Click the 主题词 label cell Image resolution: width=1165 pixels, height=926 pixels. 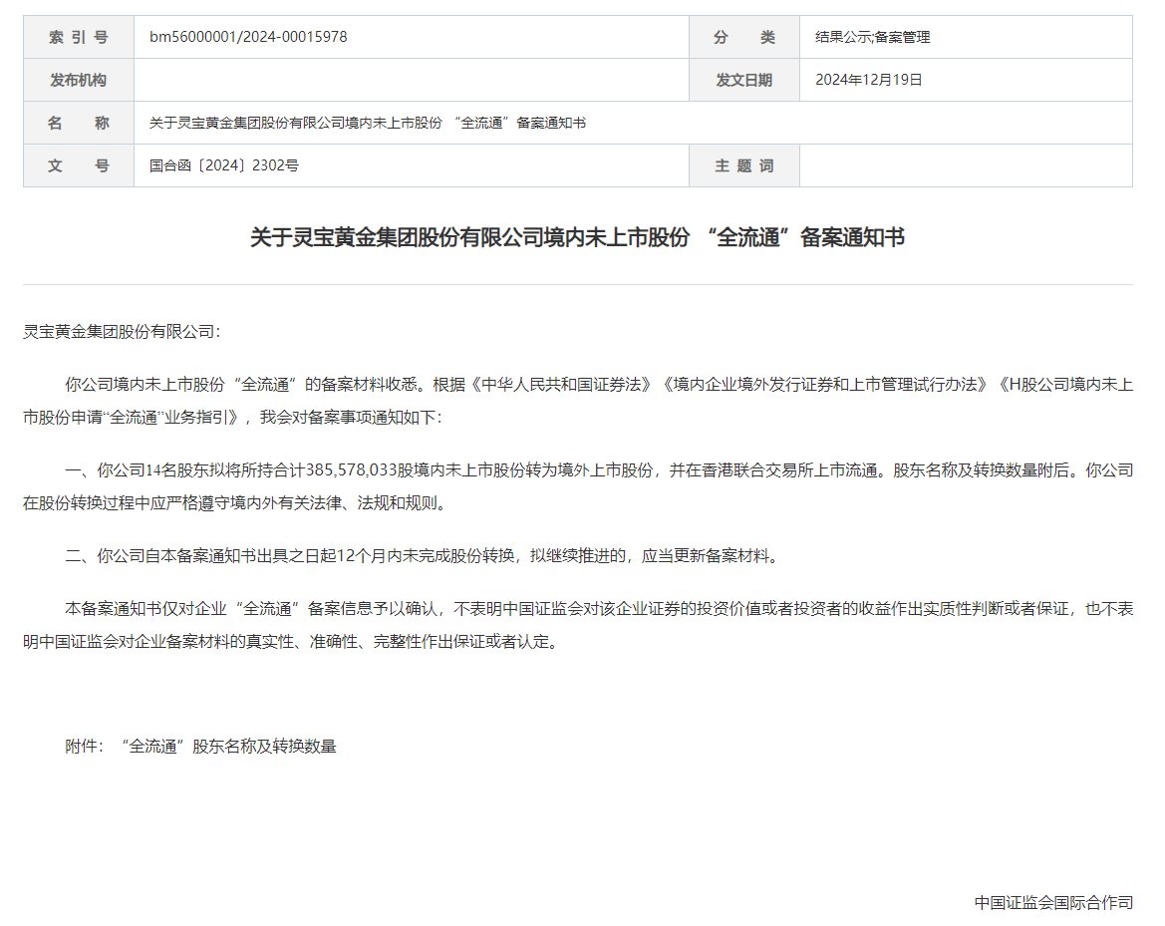tap(744, 165)
